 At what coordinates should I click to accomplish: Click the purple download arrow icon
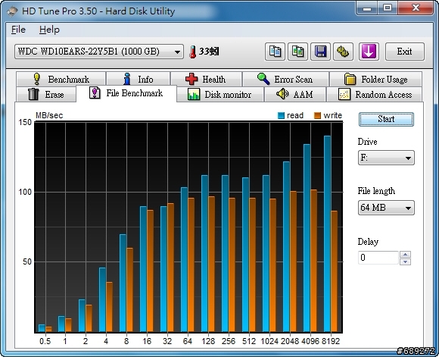point(369,52)
